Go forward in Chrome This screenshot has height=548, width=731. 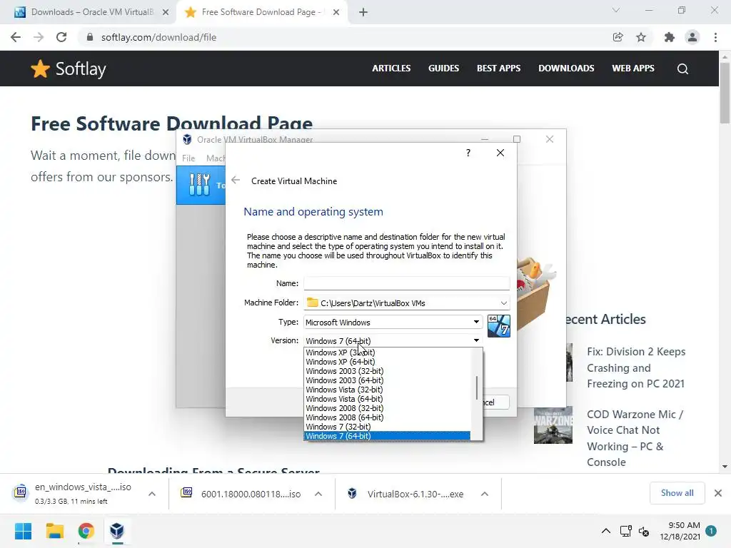39,37
